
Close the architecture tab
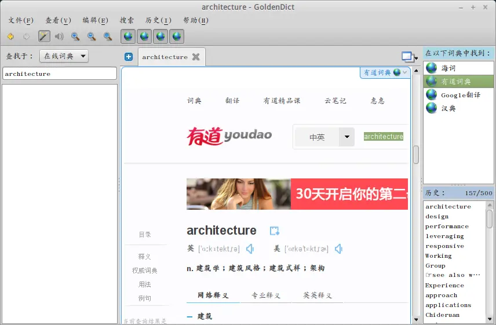(196, 57)
